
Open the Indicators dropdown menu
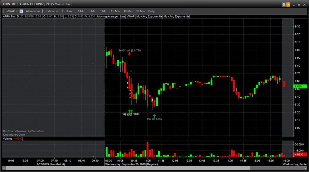pos(53,11)
